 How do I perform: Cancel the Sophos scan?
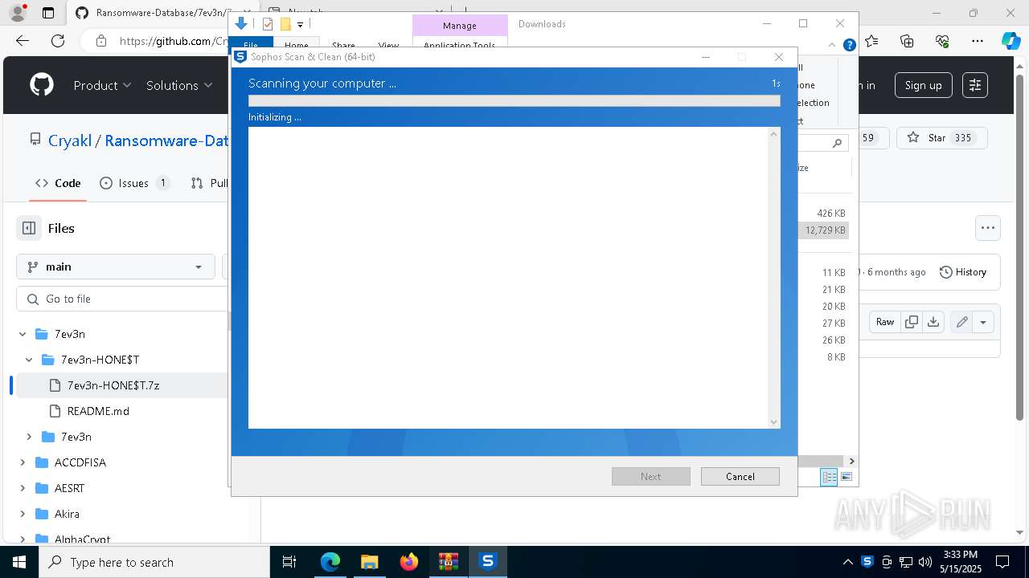pos(740,476)
